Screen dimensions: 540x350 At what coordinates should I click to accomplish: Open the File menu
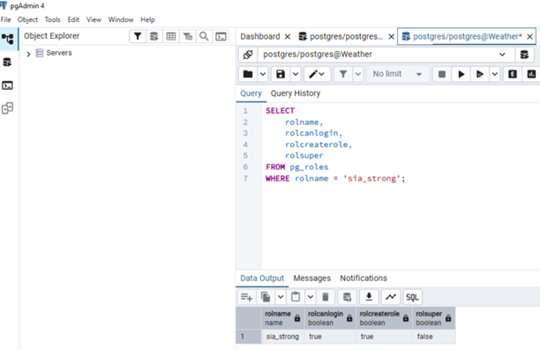(x=6, y=19)
